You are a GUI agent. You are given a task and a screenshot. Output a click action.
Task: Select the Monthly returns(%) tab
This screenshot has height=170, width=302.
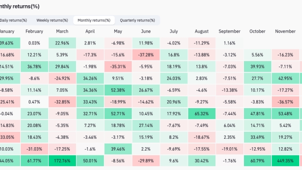click(94, 20)
